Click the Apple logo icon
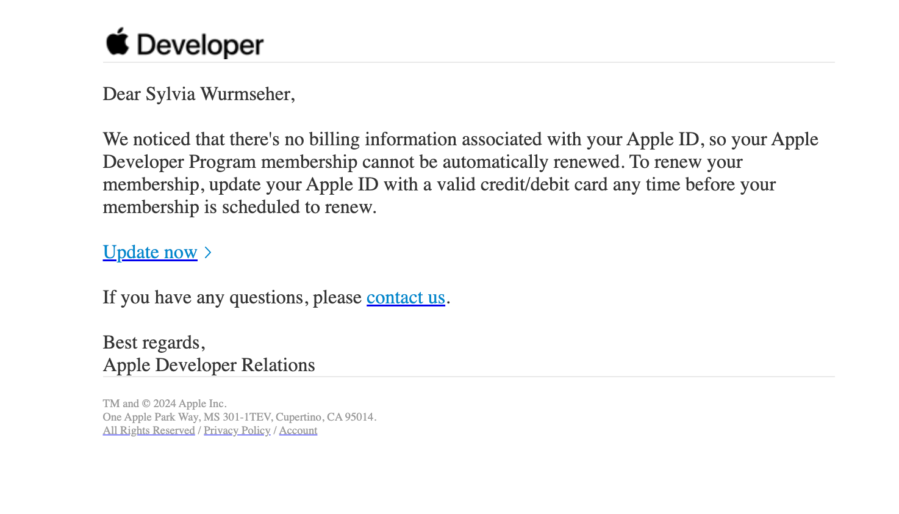This screenshot has height=514, width=899. pyautogui.click(x=117, y=42)
